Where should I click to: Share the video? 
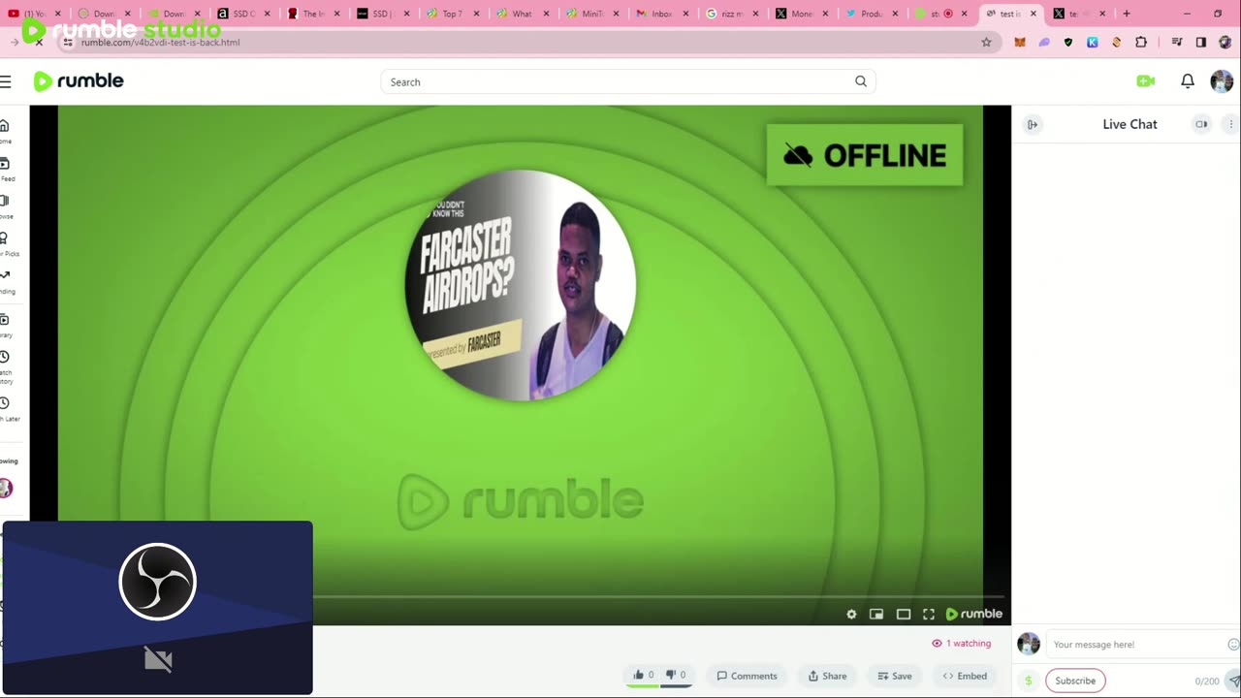click(827, 676)
